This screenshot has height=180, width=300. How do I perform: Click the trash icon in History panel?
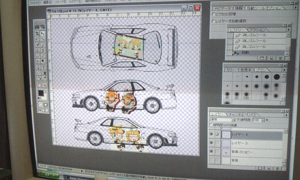point(280,58)
